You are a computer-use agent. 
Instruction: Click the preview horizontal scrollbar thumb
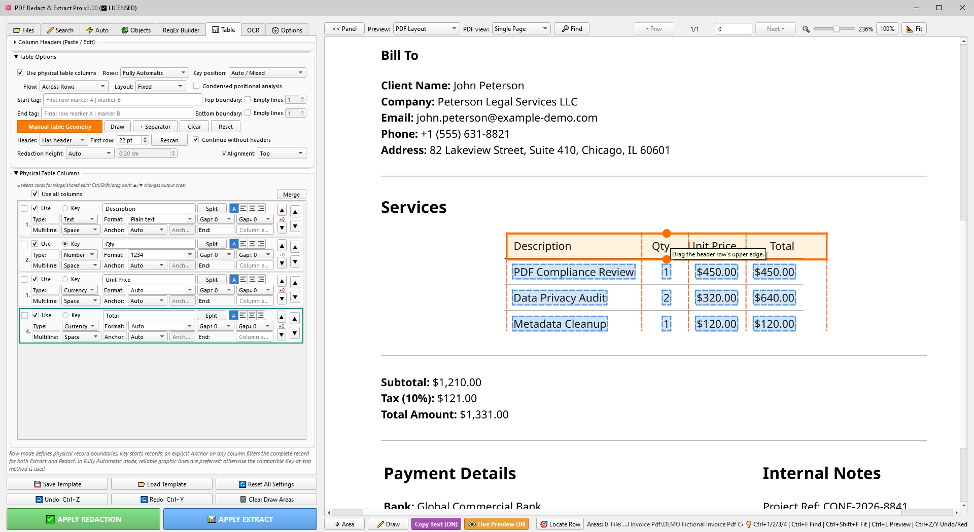pos(347,513)
